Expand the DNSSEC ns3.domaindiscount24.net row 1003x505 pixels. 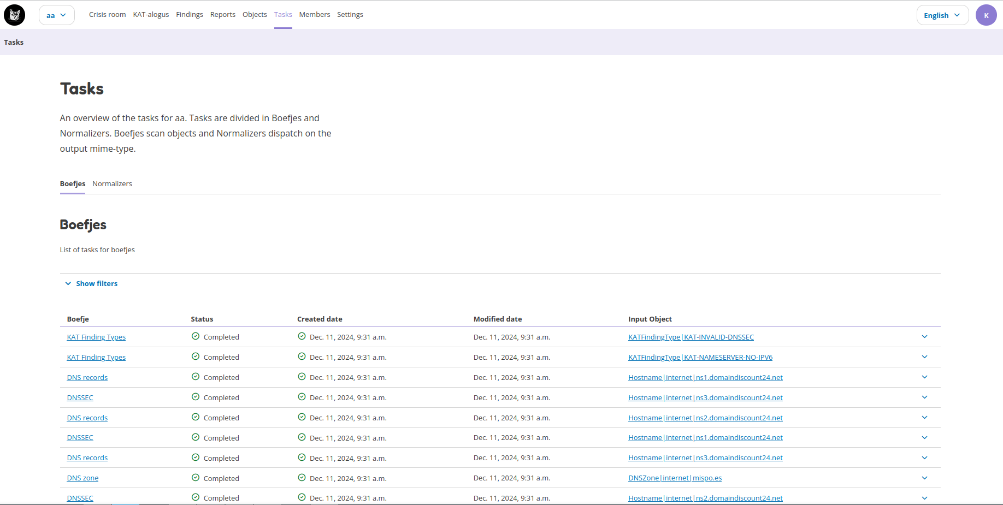(x=924, y=397)
